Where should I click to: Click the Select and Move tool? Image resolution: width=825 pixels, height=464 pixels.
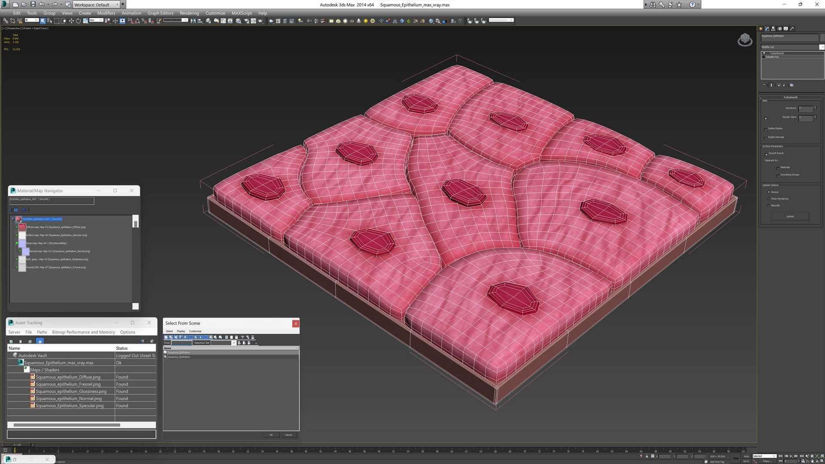point(71,21)
